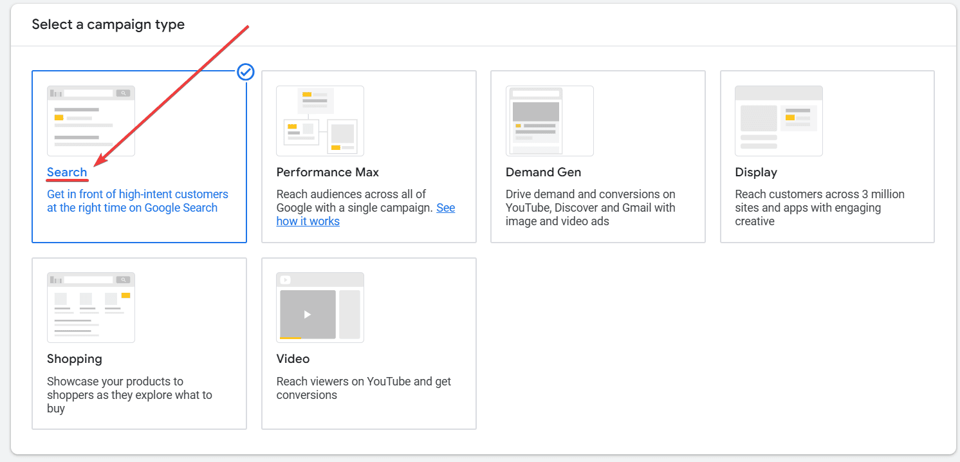Viewport: 960px width, 462px height.
Task: Click the blue checkmark on Search card
Action: tap(246, 71)
